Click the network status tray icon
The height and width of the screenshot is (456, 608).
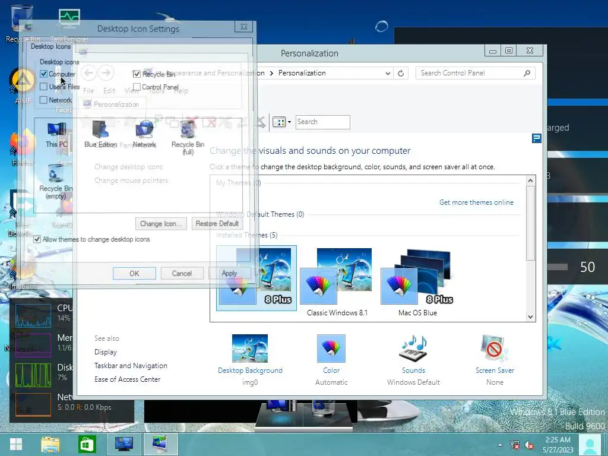(x=515, y=445)
